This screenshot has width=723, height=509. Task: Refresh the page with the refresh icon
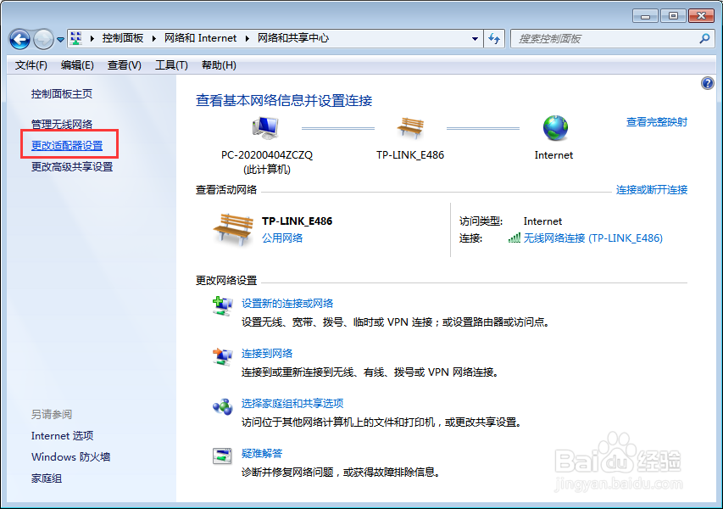pos(494,39)
